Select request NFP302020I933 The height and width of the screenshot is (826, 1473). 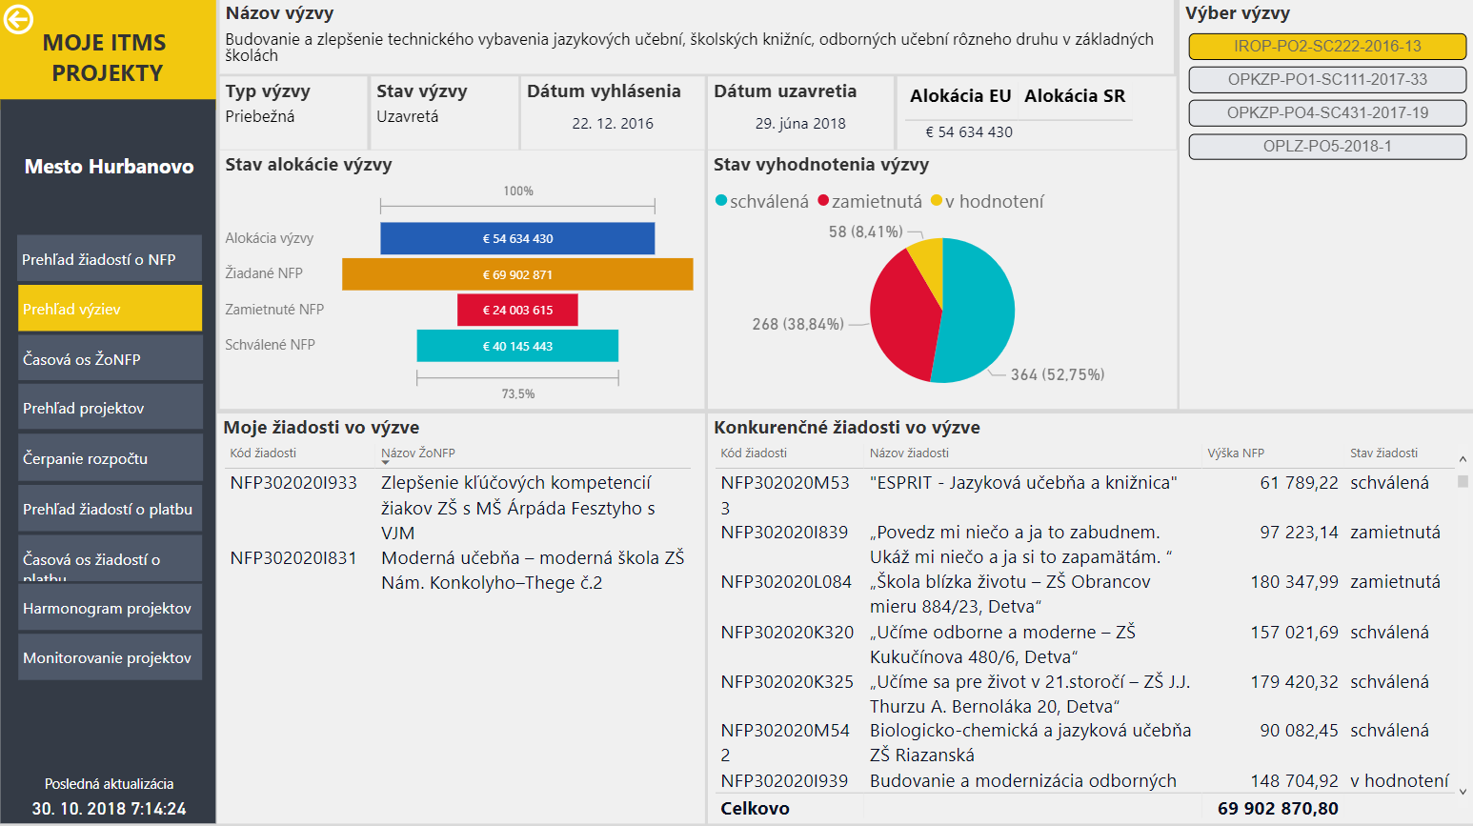click(x=293, y=482)
